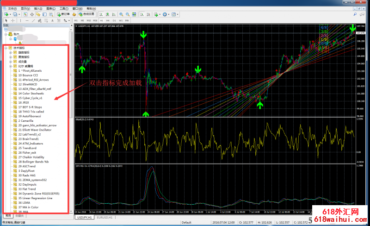Click the 新订单 new order button
The width and height of the screenshot is (370, 226).
[x=63, y=14]
